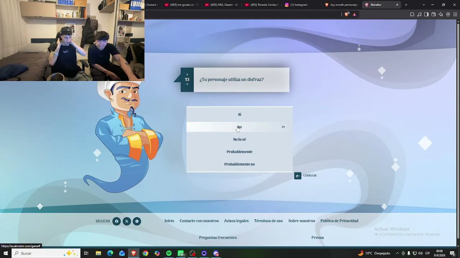Switch to the "Ricardo Centurión" YouTube tab
The image size is (460, 258).
(261, 5)
